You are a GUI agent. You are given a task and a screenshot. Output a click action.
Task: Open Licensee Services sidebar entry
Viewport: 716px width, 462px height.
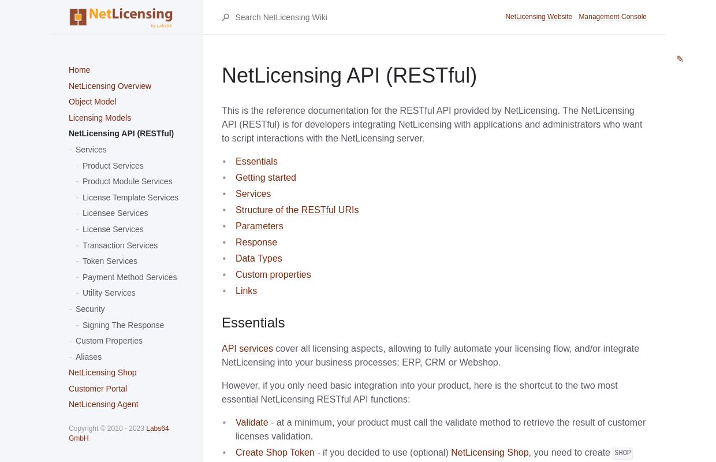pos(115,213)
